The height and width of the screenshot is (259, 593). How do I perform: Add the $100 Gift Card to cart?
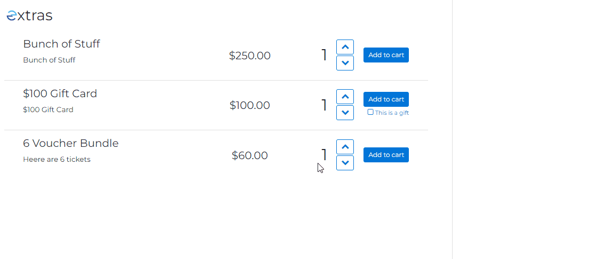pyautogui.click(x=386, y=99)
